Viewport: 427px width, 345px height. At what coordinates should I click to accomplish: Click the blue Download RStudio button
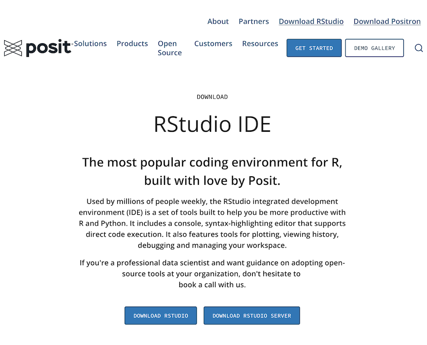[161, 316]
